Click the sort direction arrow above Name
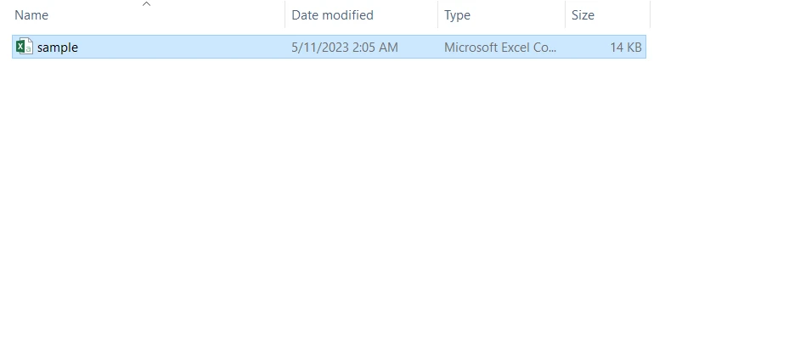Viewport: 789px width, 354px height. click(x=146, y=4)
